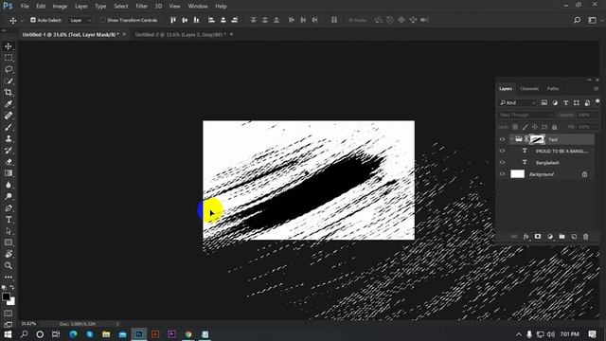The width and height of the screenshot is (606, 341).
Task: Toggle the layer filtering on/off switch
Action: (x=597, y=102)
